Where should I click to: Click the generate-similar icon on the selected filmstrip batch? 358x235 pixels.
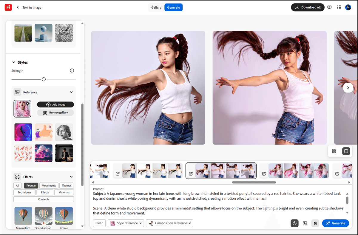(x=191, y=173)
